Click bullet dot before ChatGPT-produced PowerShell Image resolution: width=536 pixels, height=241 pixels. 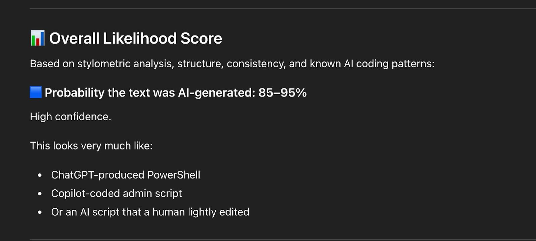(x=40, y=175)
